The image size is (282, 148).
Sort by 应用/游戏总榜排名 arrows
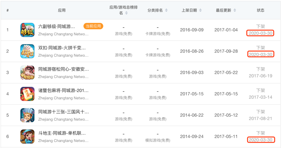point(126,13)
